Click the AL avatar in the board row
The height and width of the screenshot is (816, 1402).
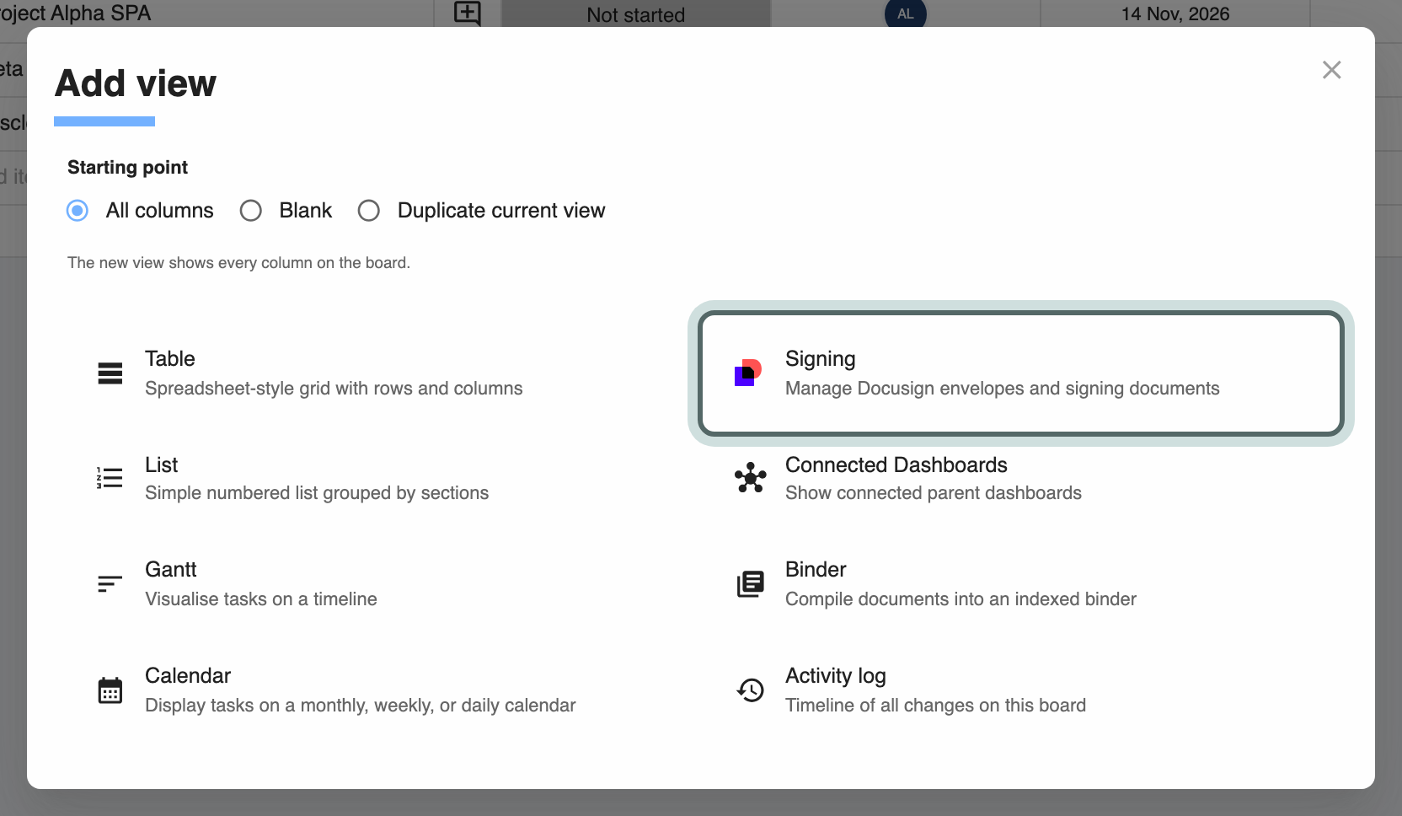[x=906, y=13]
